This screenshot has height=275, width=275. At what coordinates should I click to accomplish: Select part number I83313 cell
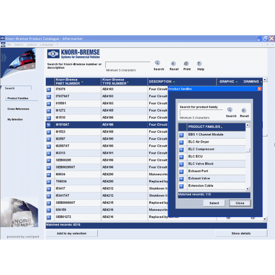pyautogui.click(x=78, y=153)
